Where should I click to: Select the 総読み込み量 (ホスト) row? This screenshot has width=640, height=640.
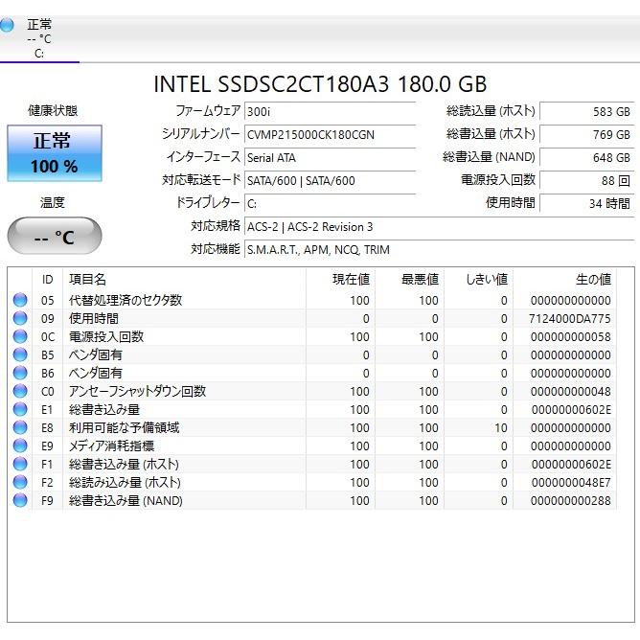pyautogui.click(x=311, y=482)
